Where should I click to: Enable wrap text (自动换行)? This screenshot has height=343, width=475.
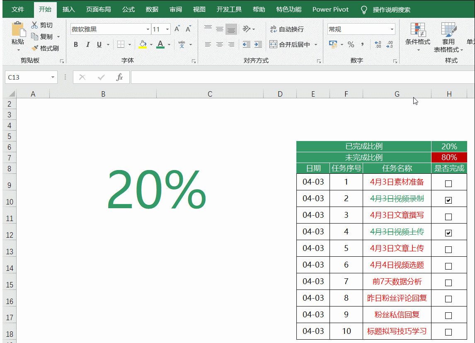coord(286,29)
